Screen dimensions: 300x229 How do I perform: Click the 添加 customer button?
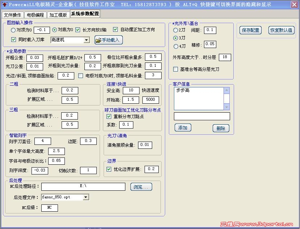pos(183,128)
